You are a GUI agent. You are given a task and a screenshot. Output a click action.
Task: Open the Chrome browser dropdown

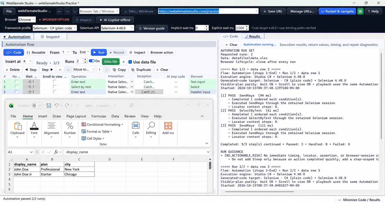(27, 20)
